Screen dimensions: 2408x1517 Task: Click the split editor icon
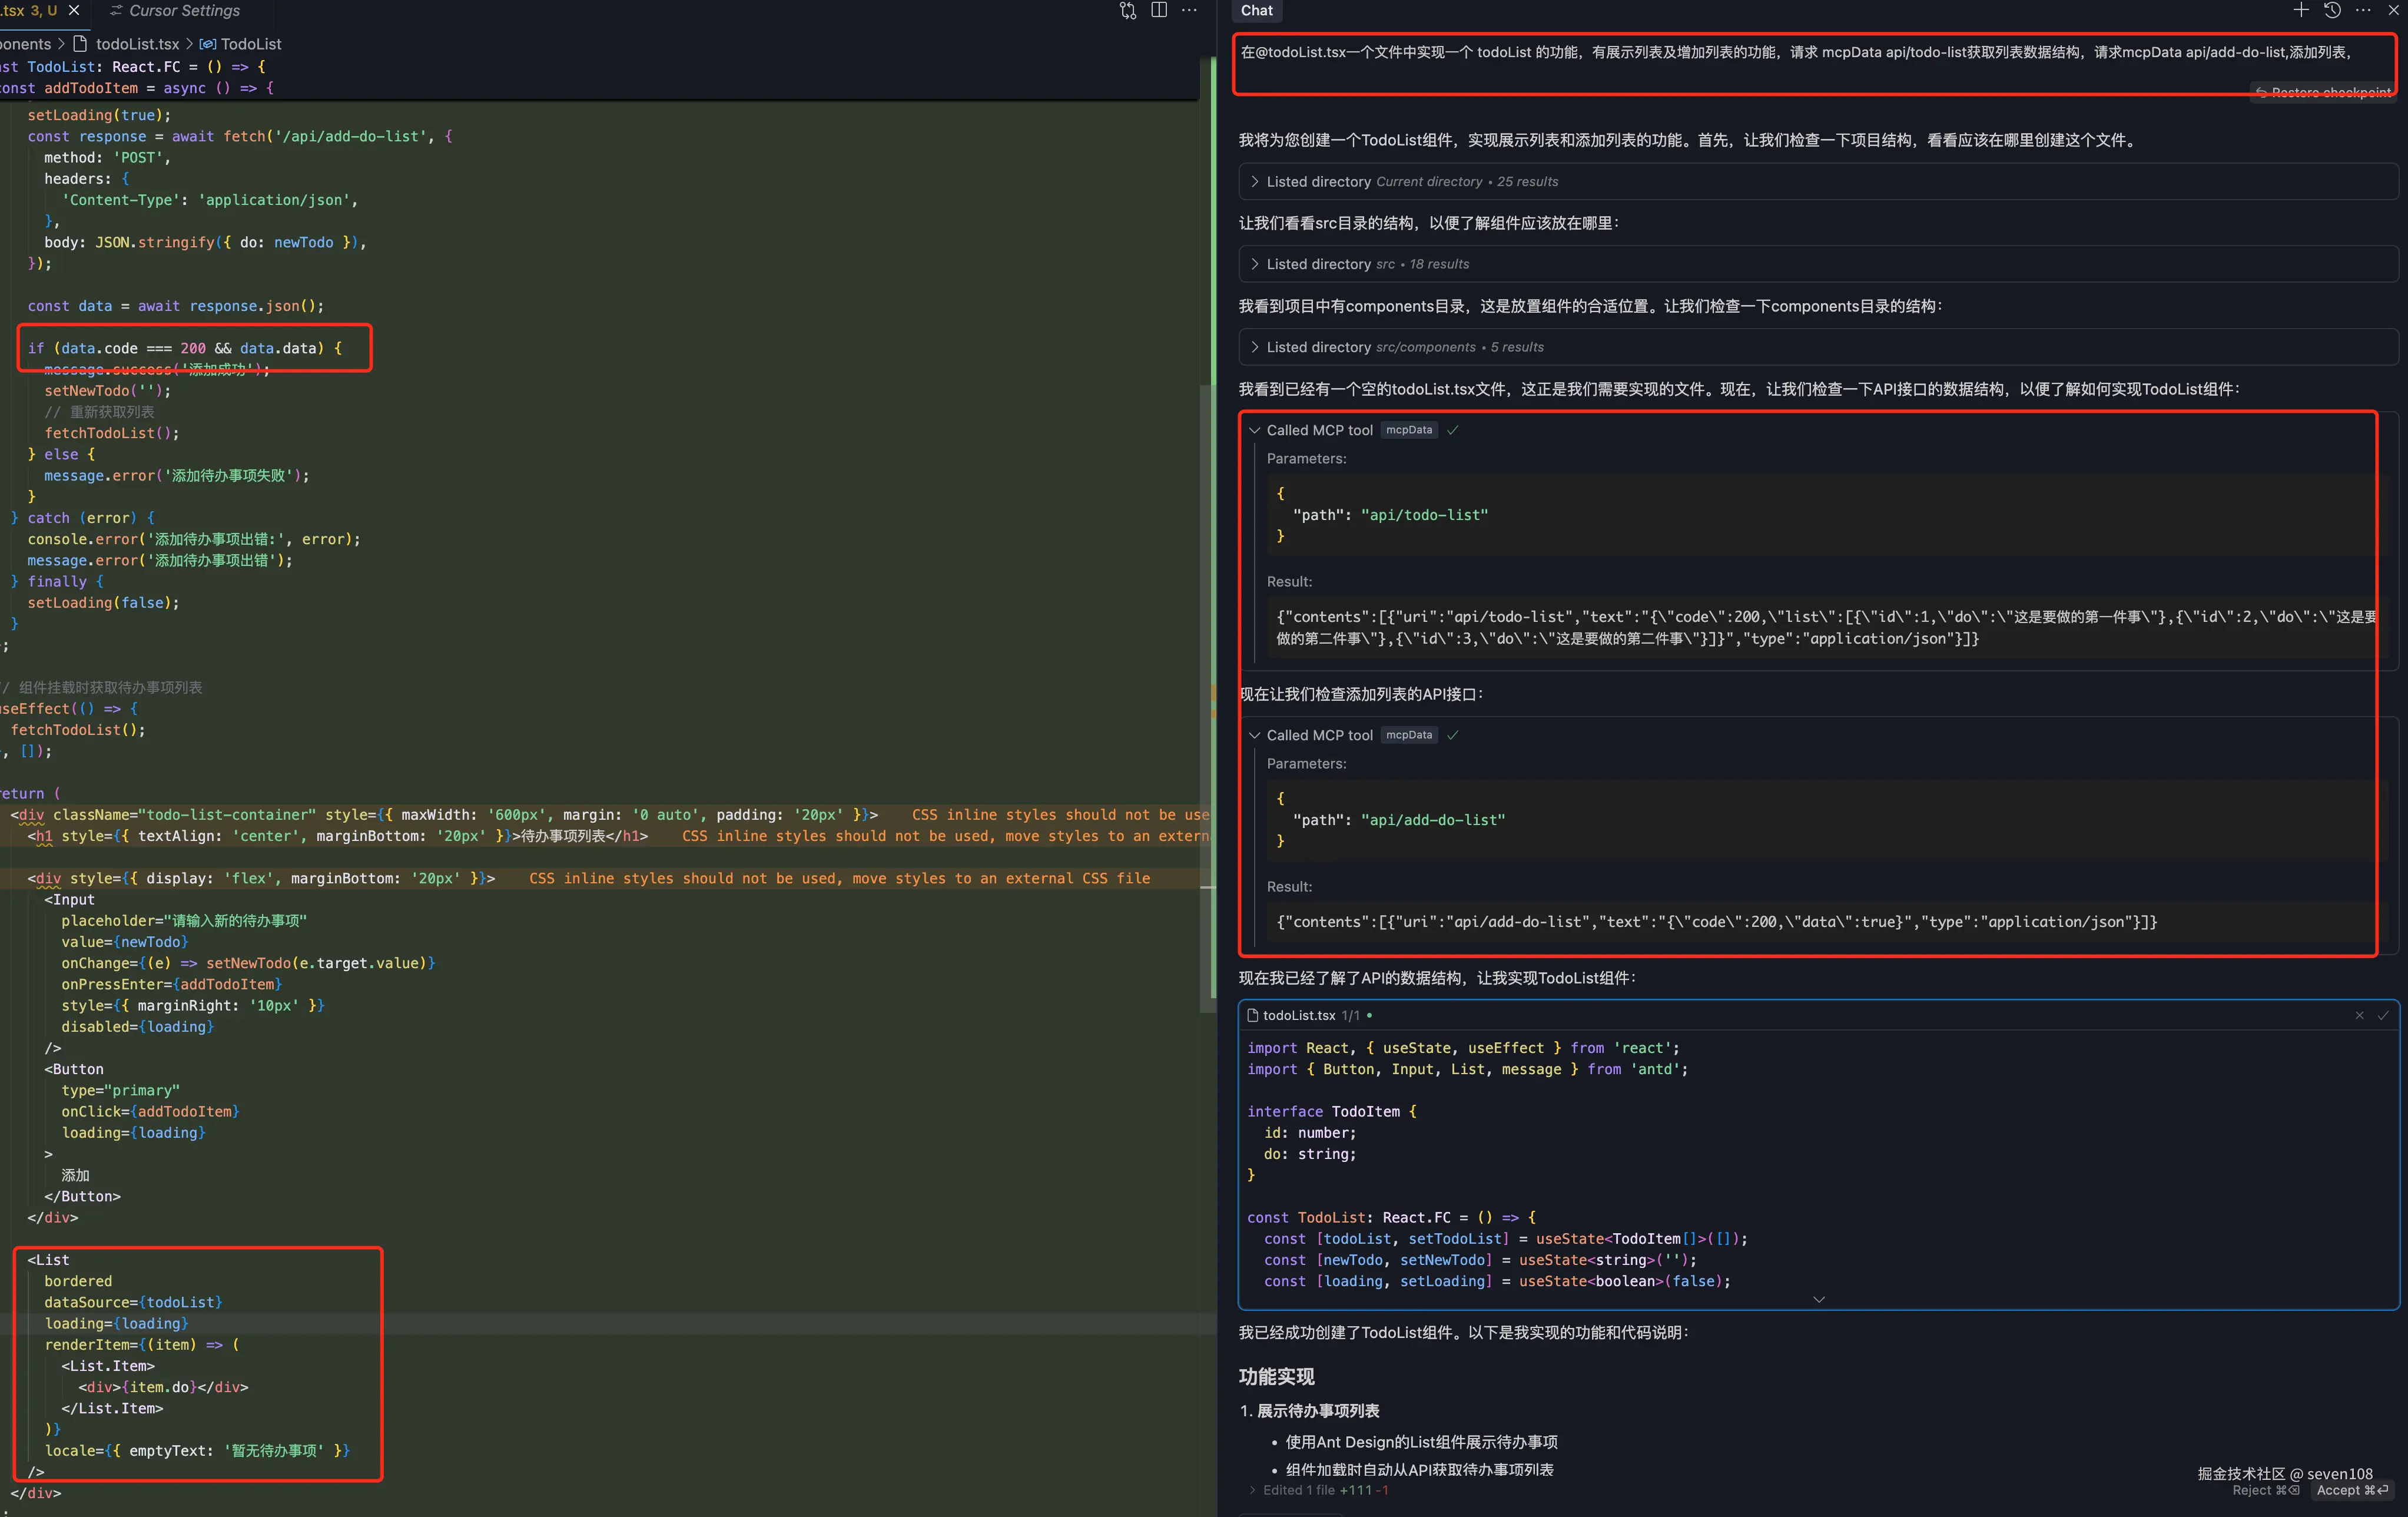[x=1159, y=10]
